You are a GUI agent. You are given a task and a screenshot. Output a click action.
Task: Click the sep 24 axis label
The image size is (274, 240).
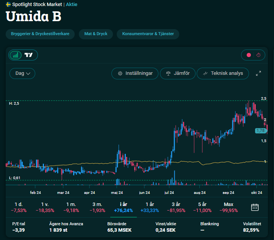(229, 193)
